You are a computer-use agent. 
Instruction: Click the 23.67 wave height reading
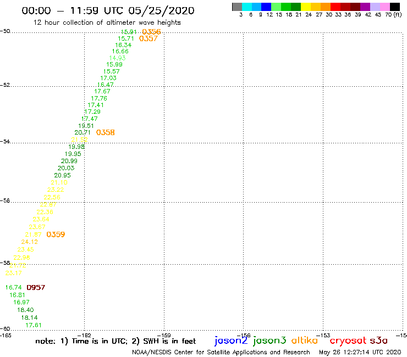pyautogui.click(x=37, y=227)
